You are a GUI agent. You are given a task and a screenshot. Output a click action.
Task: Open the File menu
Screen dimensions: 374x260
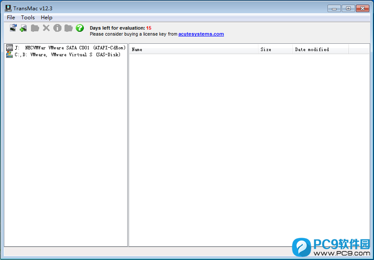click(x=11, y=18)
